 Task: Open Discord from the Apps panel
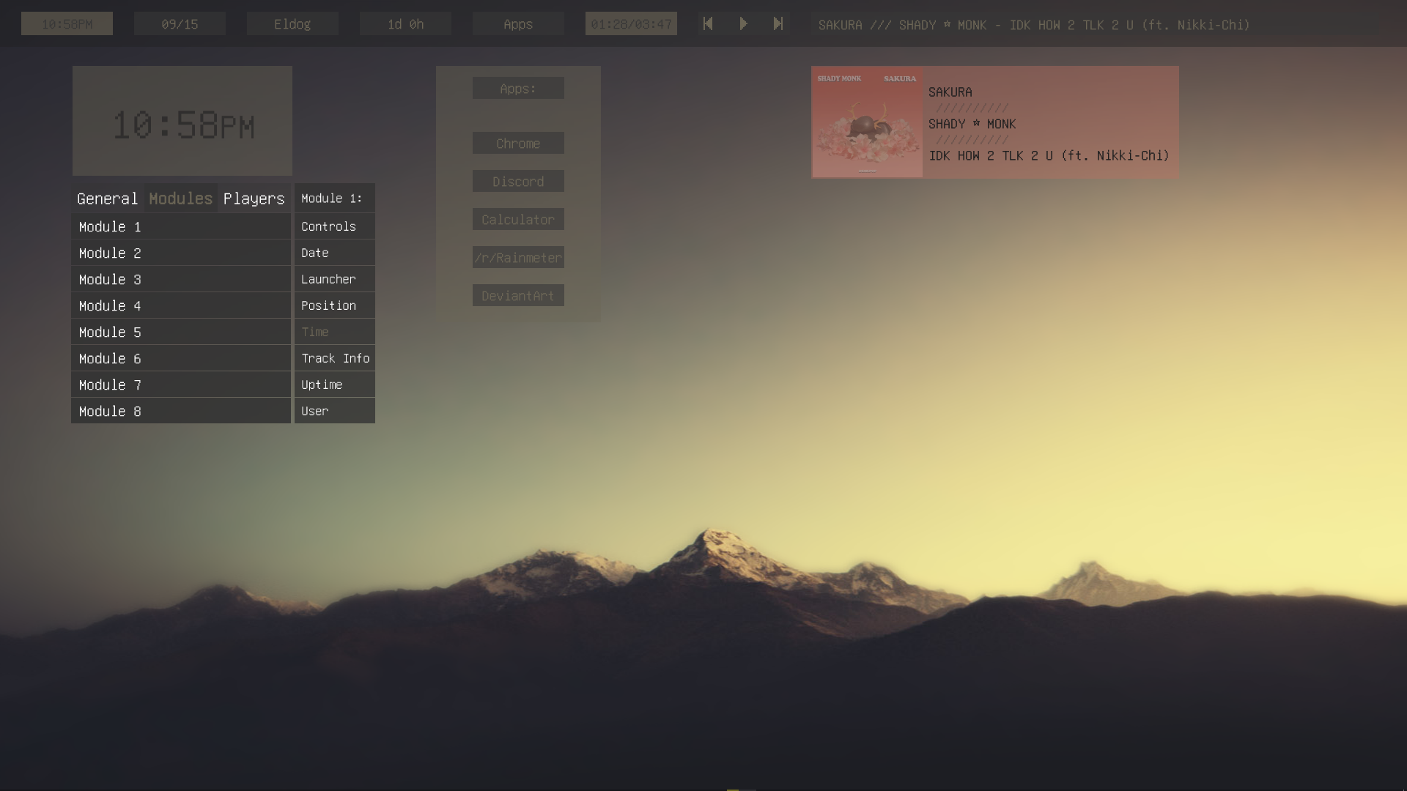(518, 181)
